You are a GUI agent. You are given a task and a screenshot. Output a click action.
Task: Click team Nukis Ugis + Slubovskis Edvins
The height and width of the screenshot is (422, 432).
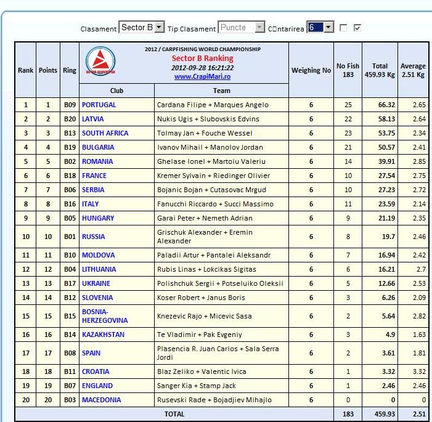click(x=208, y=119)
